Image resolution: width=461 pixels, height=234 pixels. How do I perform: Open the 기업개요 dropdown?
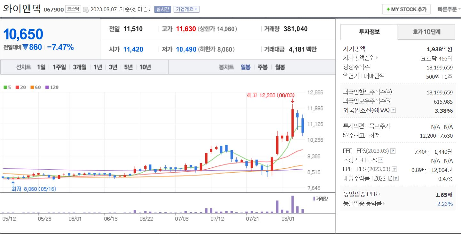[x=186, y=9]
